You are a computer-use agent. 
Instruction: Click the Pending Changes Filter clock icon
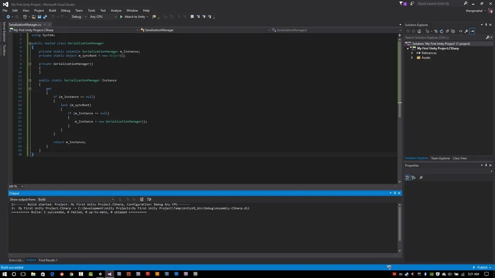click(427, 31)
